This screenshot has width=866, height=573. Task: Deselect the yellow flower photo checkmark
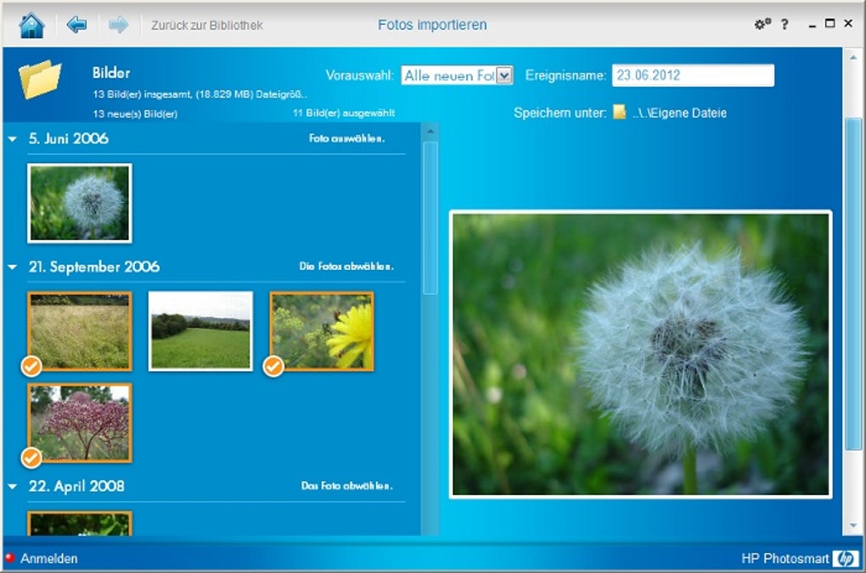click(x=273, y=367)
